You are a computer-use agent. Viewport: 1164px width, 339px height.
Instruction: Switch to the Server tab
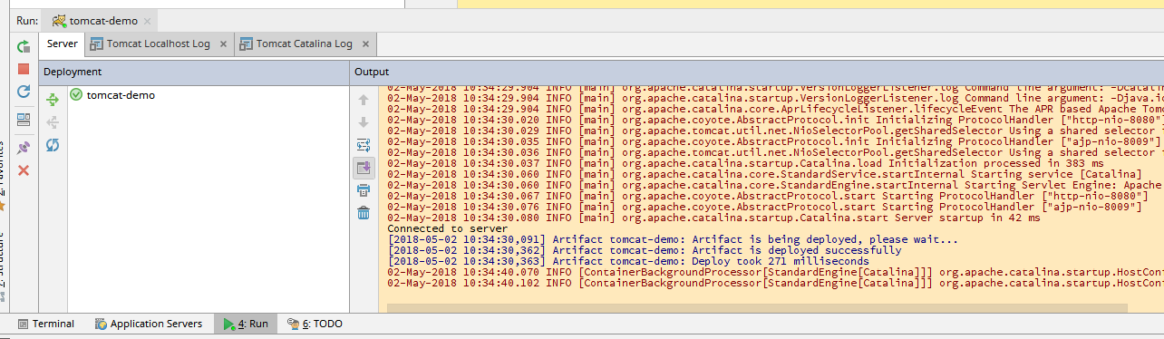pyautogui.click(x=63, y=44)
